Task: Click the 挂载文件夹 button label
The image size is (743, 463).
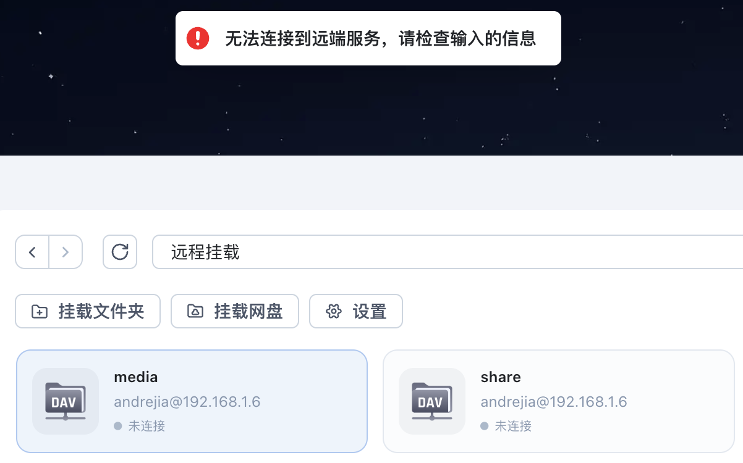Action: click(x=101, y=311)
